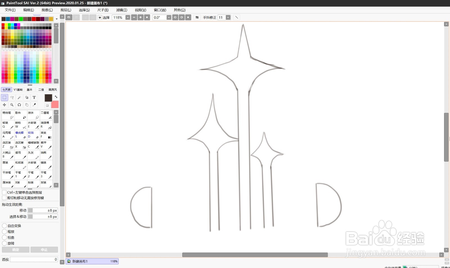Select the 铅笔 (Pencil) tool
This screenshot has width=450, height=268.
[8, 125]
